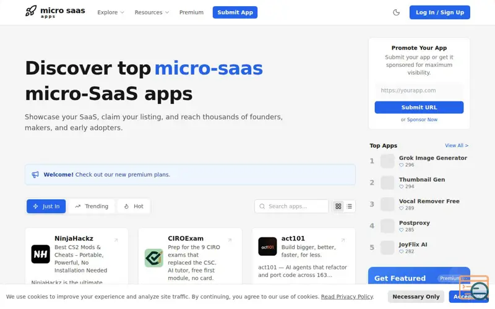495x309 pixels.
Task: Click Vocal Remover Free thumbnail placeholder
Action: coord(387,205)
